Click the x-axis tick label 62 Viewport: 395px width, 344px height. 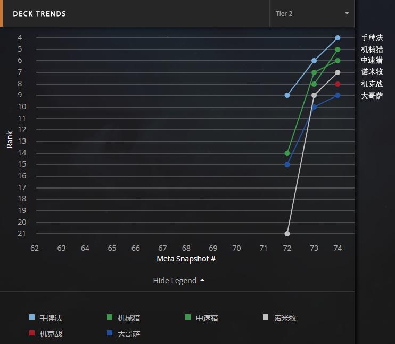(35, 248)
